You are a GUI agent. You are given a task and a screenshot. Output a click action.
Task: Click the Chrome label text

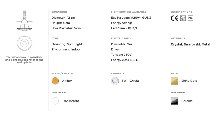(x=187, y=101)
